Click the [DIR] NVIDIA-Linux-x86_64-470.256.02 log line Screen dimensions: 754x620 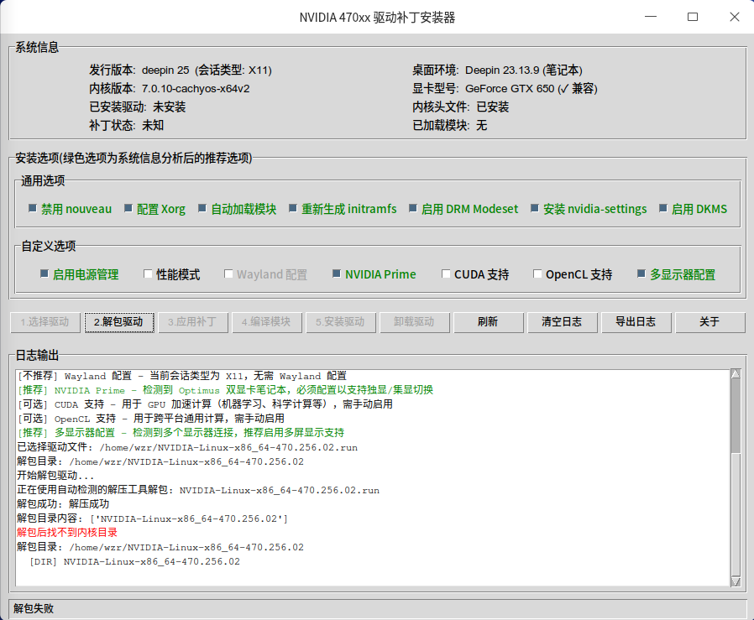coord(134,561)
